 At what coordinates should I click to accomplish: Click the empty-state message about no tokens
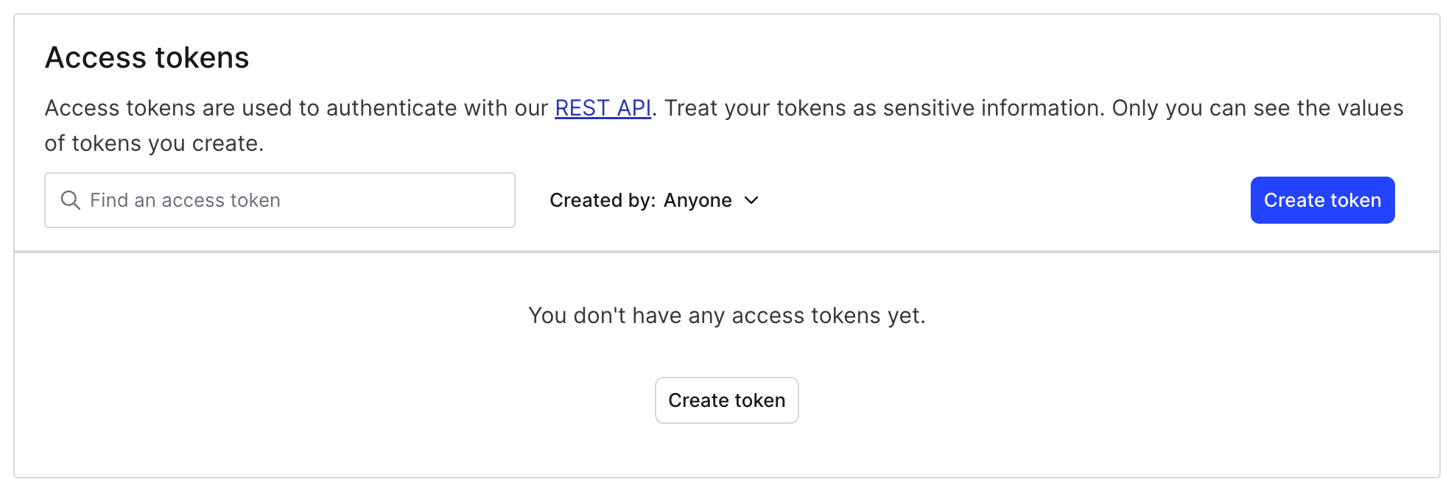pyautogui.click(x=726, y=316)
